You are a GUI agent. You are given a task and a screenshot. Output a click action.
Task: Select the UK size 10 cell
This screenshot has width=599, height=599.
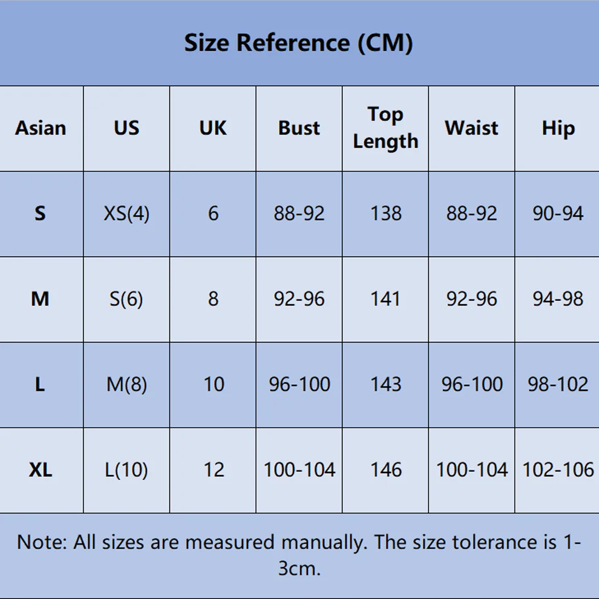click(214, 384)
